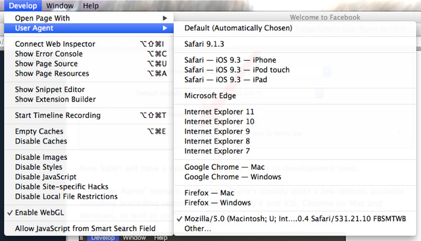
Task: Toggle Disable Local File Restrictions
Action: pyautogui.click(x=89, y=197)
